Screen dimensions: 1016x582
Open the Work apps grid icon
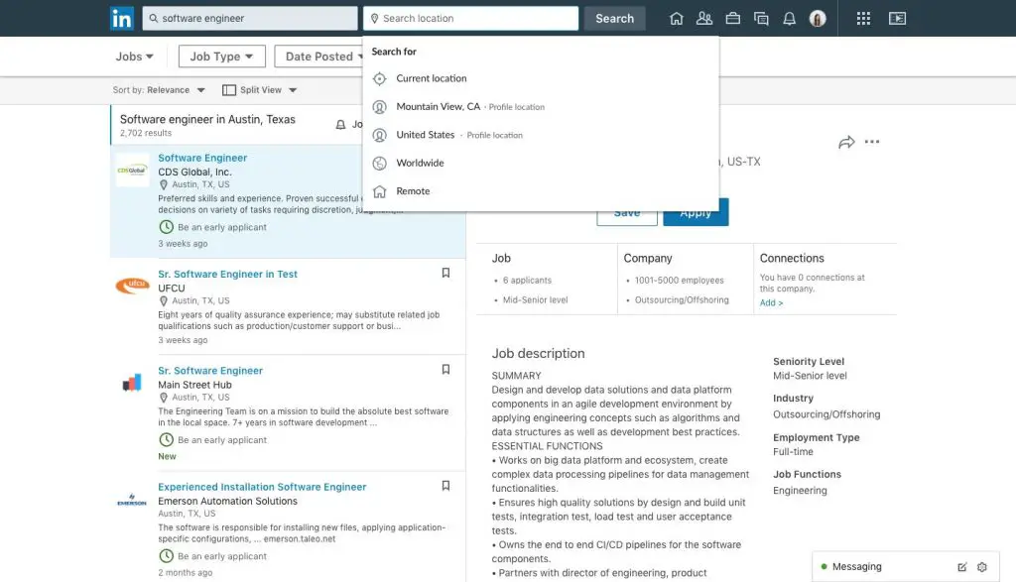click(863, 18)
